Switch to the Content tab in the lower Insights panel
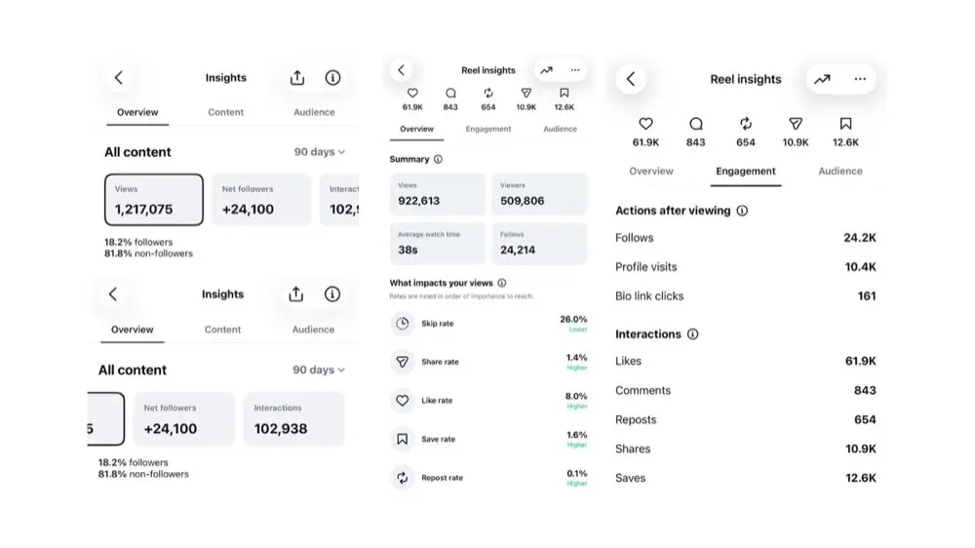Image resolution: width=975 pixels, height=548 pixels. (222, 330)
